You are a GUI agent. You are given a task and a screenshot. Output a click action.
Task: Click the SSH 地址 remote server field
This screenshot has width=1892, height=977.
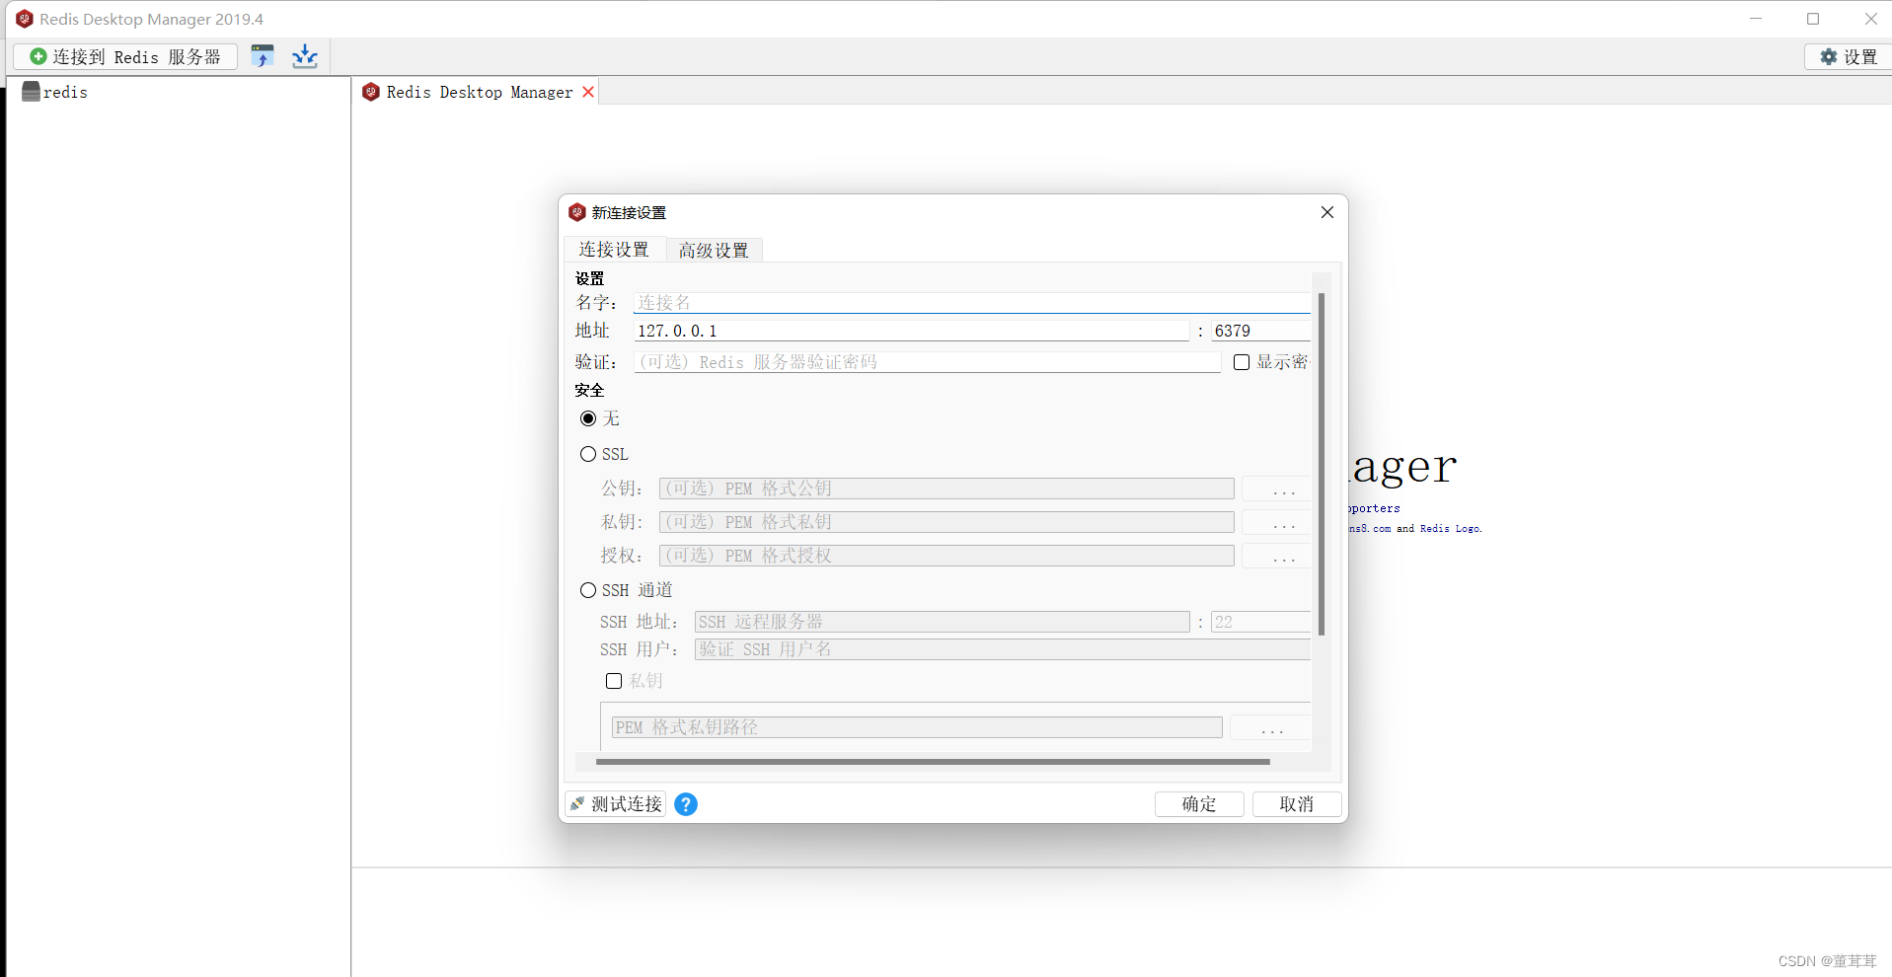[943, 622]
